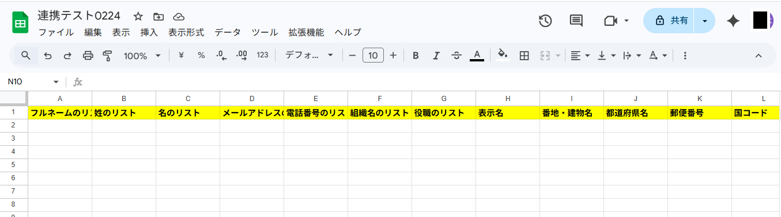Collapse the menus with chevron
Viewport: 781px width, 217px height.
759,56
